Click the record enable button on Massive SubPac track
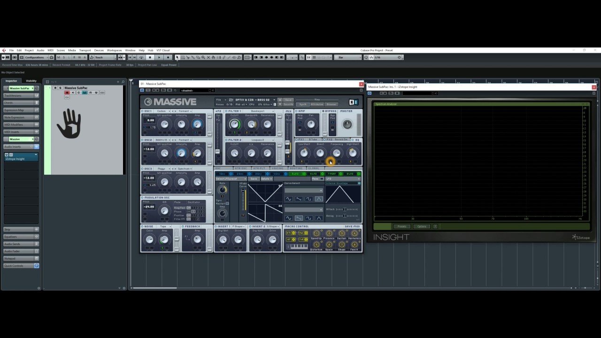The width and height of the screenshot is (601, 338). point(67,92)
